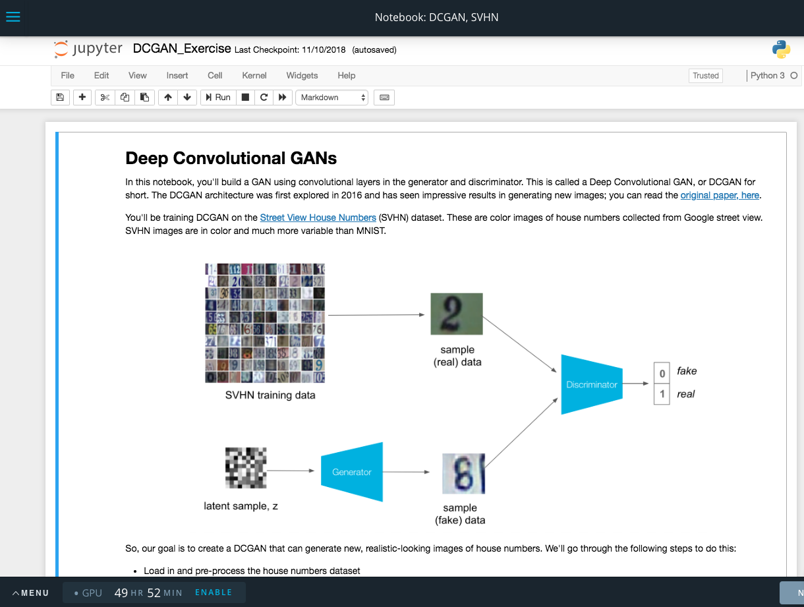Screen dimensions: 804x607
Task: Run the current cell
Action: coord(217,97)
